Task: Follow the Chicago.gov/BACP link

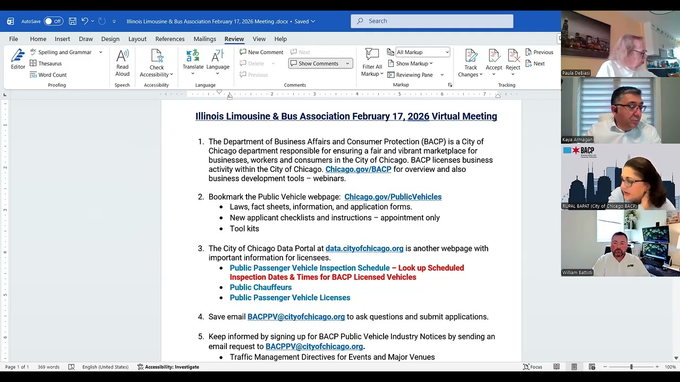Action: coord(358,169)
